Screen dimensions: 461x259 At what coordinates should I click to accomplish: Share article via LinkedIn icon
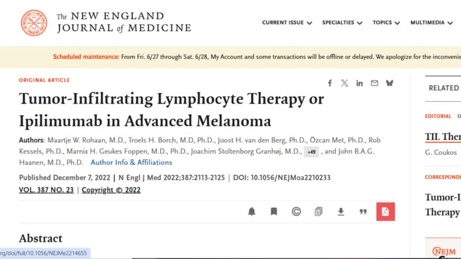[360, 83]
